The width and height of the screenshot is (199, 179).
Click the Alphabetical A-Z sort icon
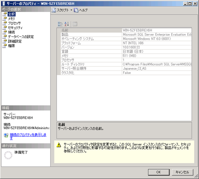(67, 24)
